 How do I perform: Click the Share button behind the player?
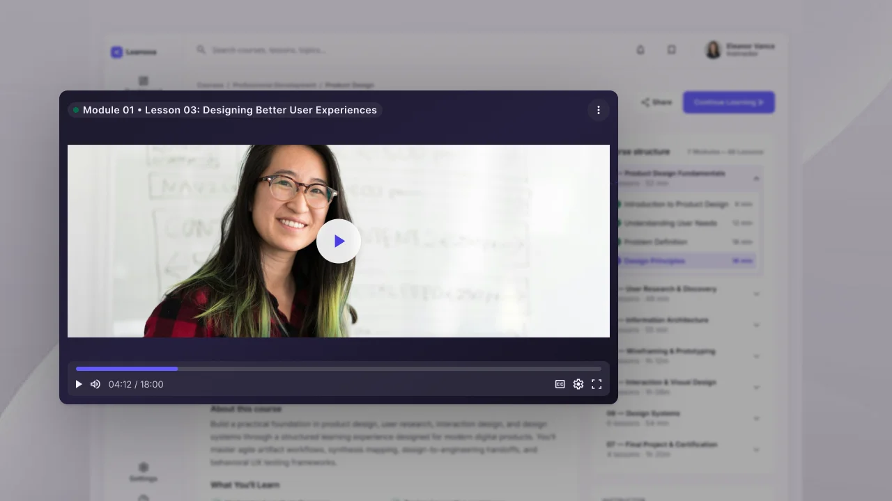pos(656,102)
